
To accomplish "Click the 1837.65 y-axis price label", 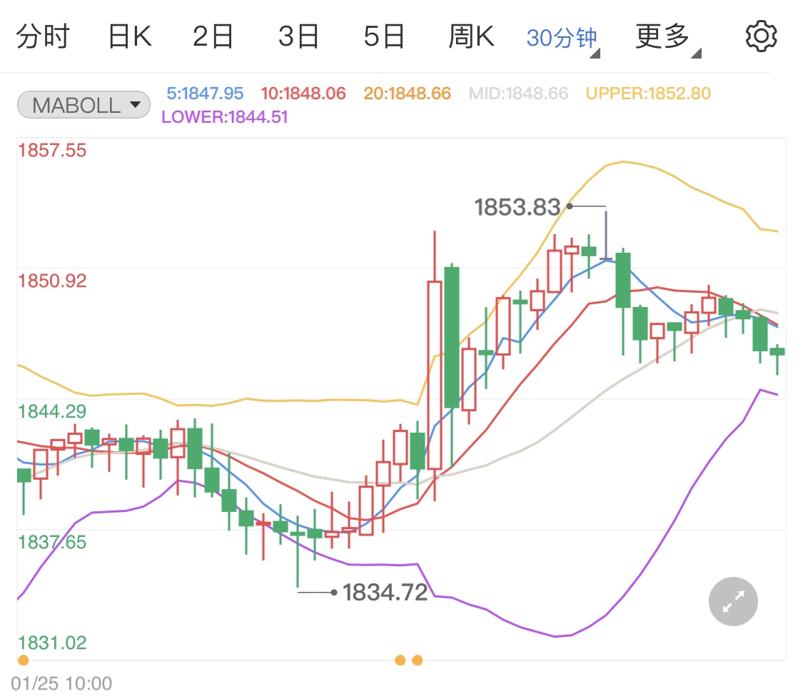I will pos(52,542).
